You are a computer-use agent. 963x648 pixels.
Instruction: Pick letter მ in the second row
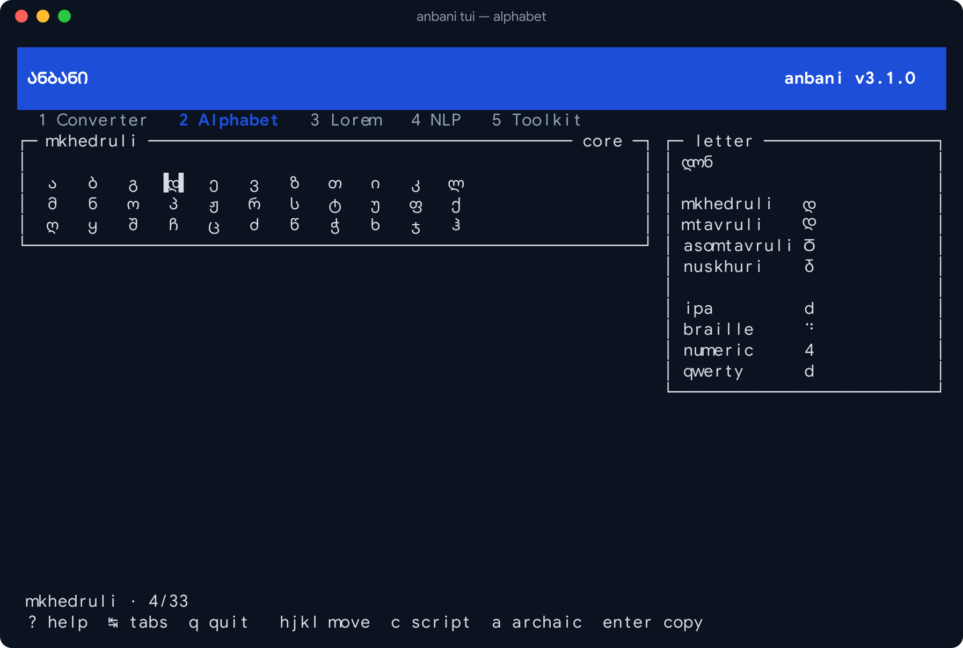click(52, 204)
